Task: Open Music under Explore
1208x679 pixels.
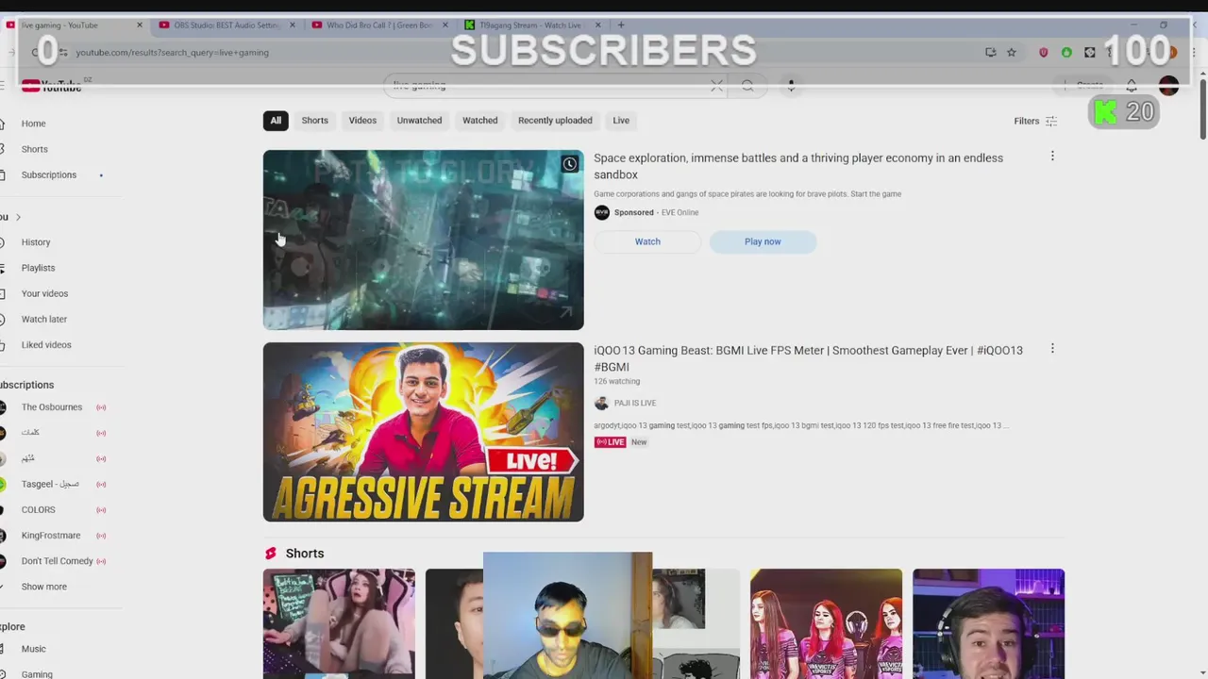Action: coord(34,649)
